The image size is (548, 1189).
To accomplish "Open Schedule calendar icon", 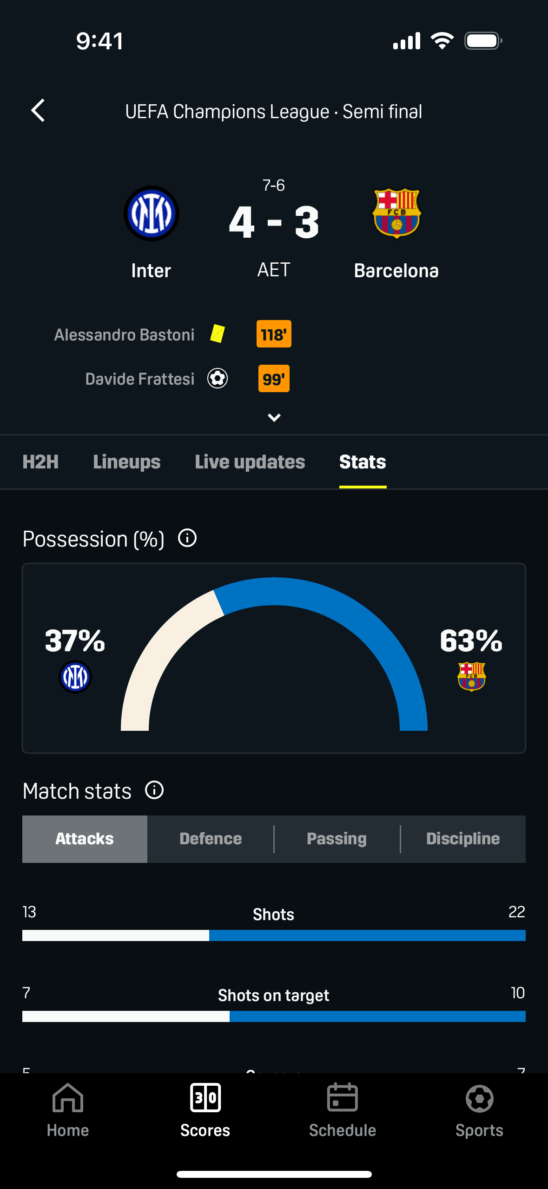I will pyautogui.click(x=343, y=1099).
